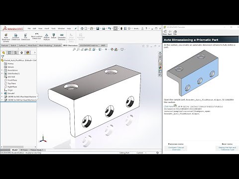Open the View Settings monitor icon

122,49
